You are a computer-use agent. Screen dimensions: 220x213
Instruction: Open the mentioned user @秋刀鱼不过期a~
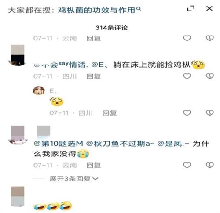click(120, 144)
